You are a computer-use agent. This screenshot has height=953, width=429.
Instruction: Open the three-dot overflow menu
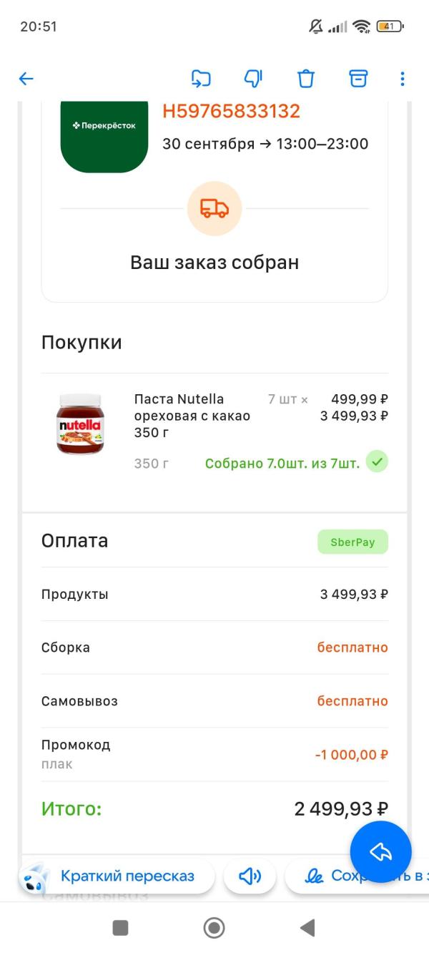click(403, 79)
